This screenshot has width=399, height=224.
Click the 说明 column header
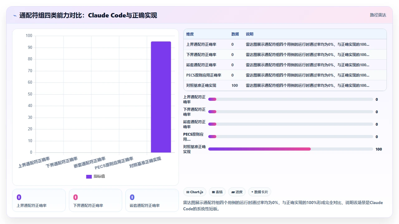pos(250,34)
